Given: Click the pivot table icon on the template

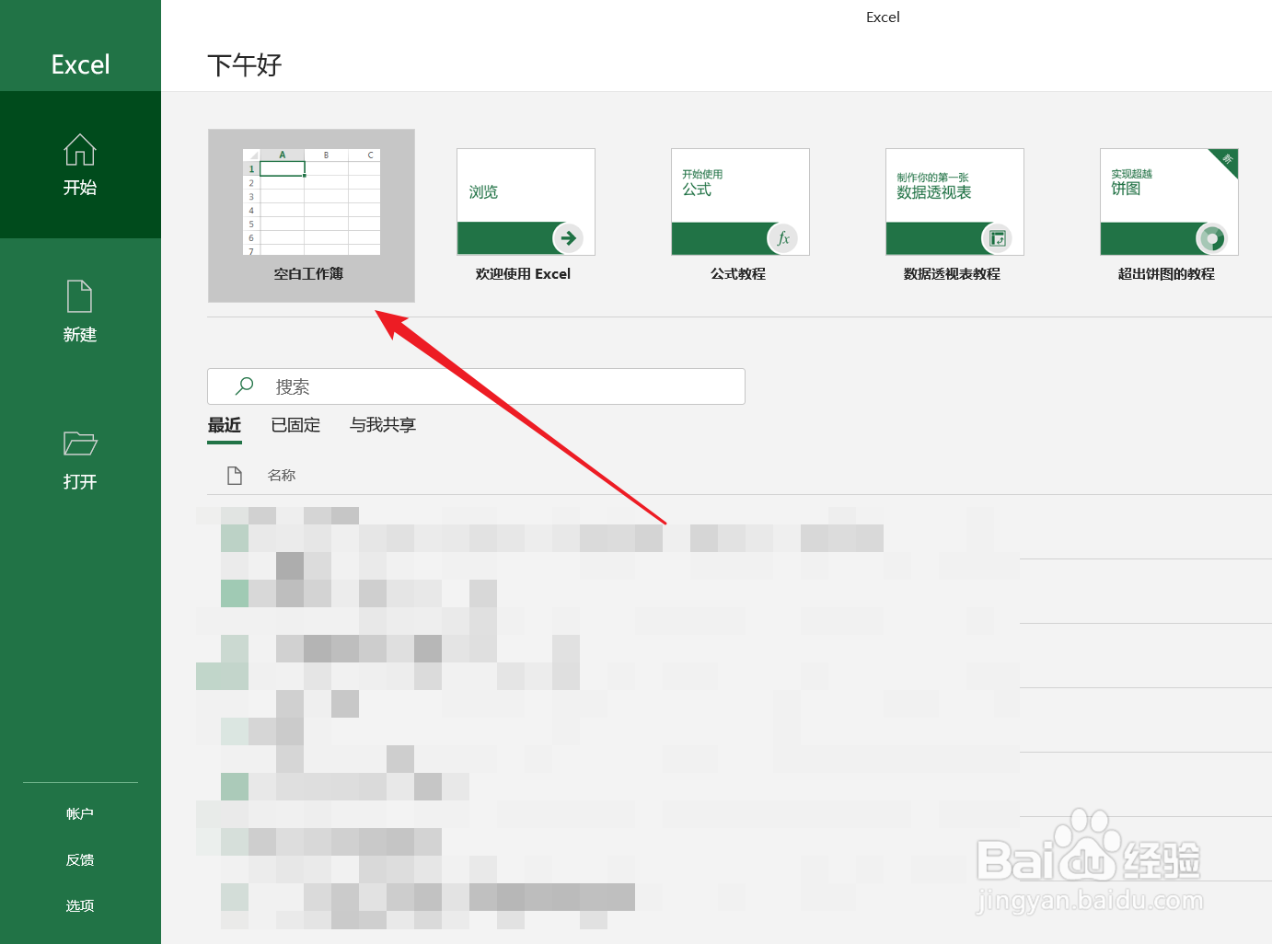Looking at the screenshot, I should [998, 238].
